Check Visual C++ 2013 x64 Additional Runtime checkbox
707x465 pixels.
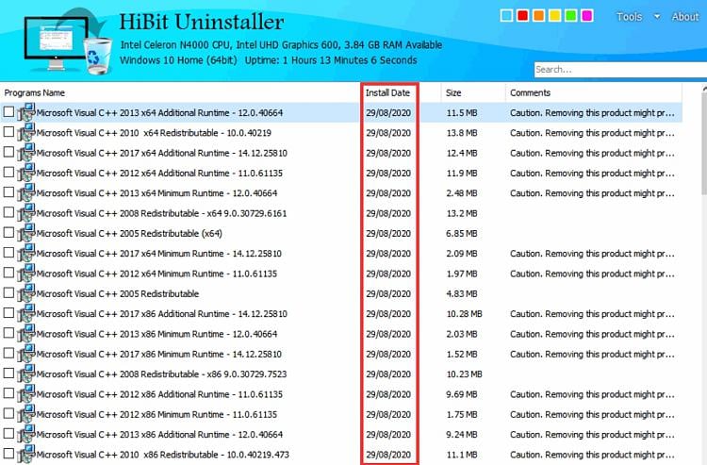pos(8,111)
